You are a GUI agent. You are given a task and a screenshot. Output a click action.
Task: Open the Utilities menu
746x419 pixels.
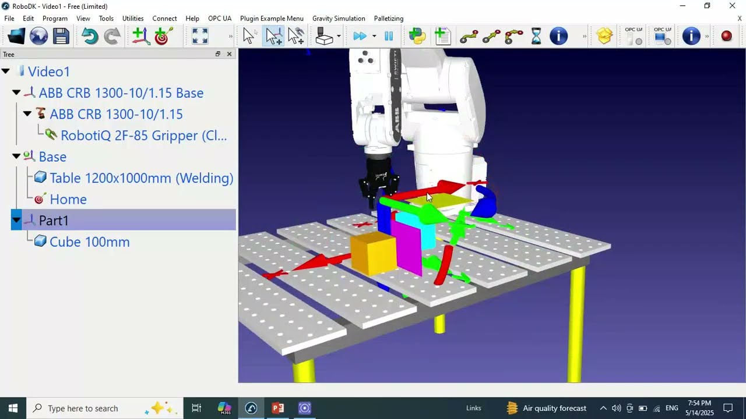(x=133, y=18)
